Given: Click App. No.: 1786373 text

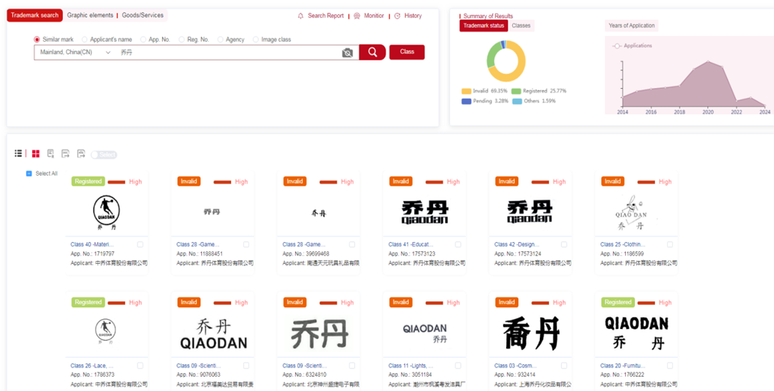Looking at the screenshot, I should 92,375.
